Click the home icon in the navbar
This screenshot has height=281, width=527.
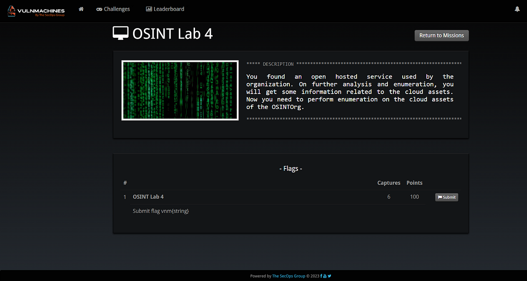click(81, 9)
